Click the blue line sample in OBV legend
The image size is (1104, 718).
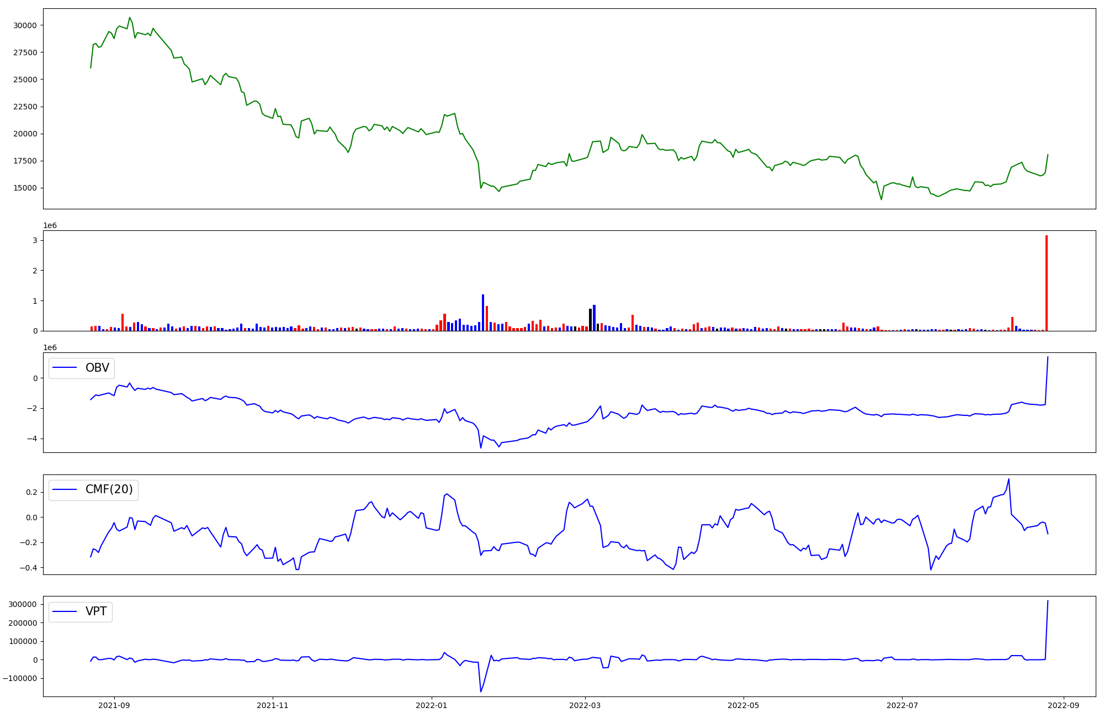(65, 368)
